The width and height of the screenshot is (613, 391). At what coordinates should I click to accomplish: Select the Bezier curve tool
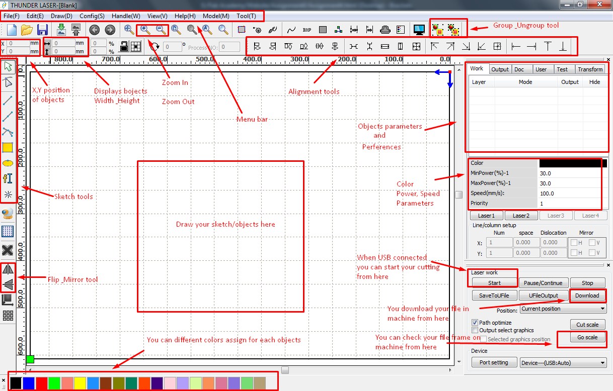coord(8,132)
